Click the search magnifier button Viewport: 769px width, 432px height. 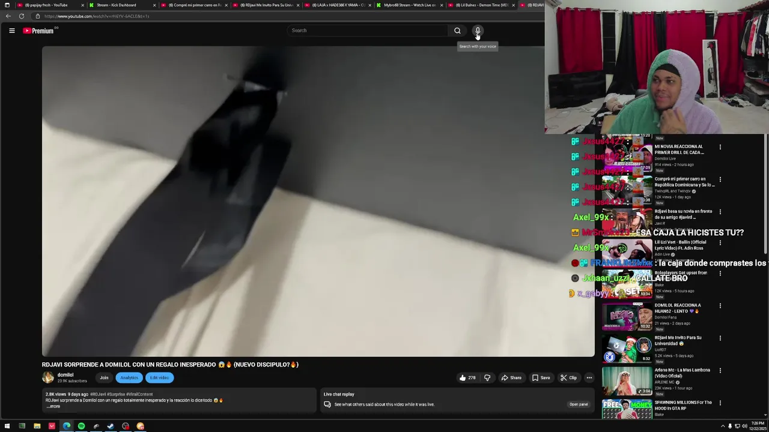[457, 31]
